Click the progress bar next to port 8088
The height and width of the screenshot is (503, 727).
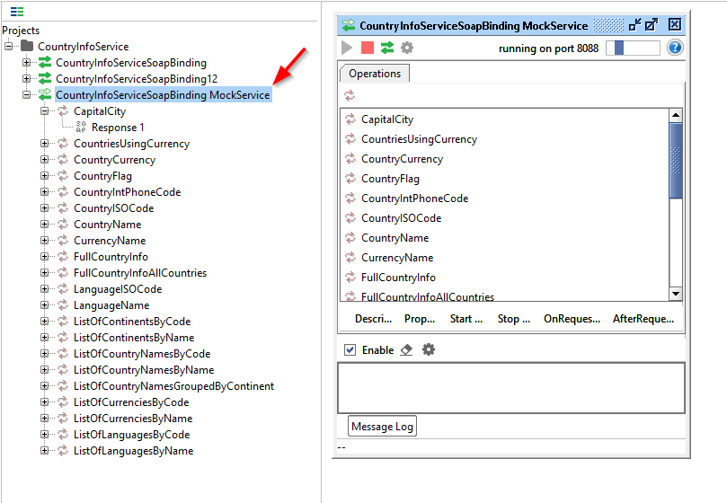pos(633,49)
